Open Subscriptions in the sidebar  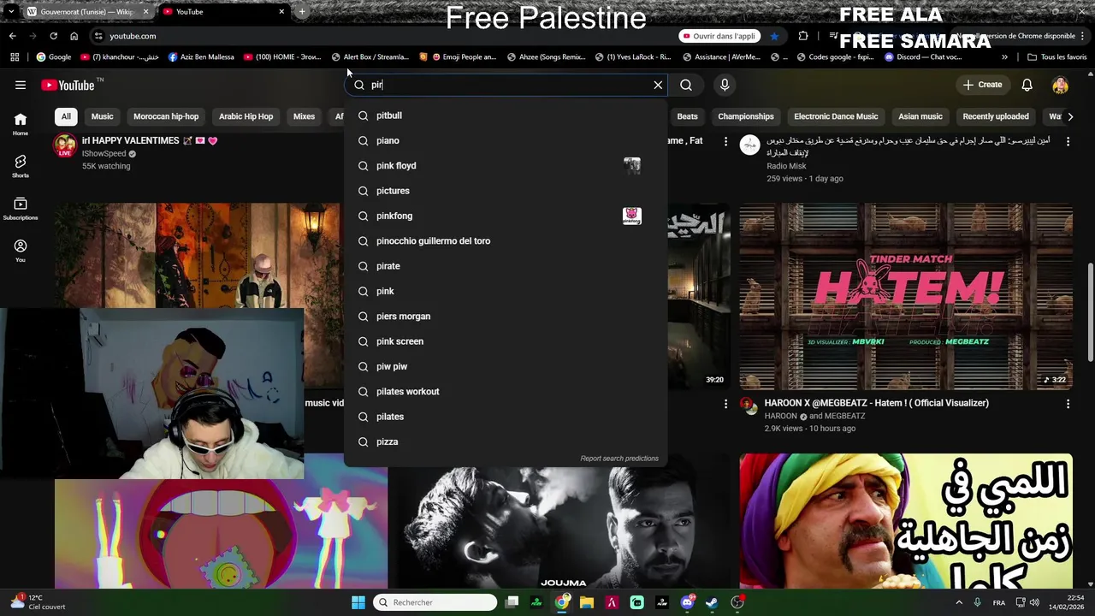[x=21, y=209]
